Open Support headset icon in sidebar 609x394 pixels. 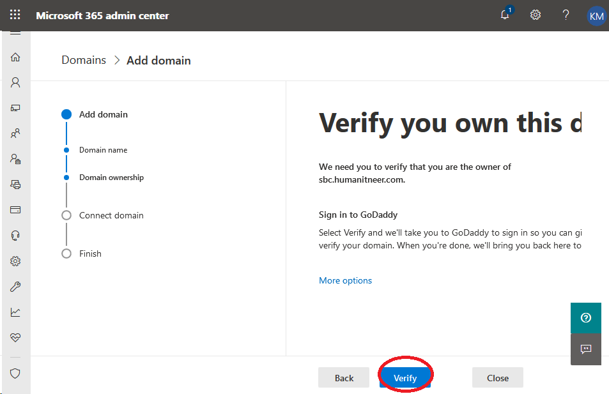pos(15,236)
